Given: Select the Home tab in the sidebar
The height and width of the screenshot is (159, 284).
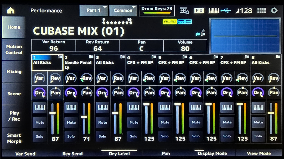Looking at the screenshot, I should (14, 27).
